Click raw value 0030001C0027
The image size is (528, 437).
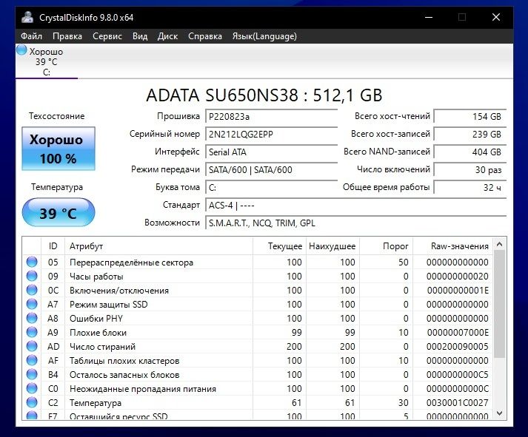click(x=458, y=403)
